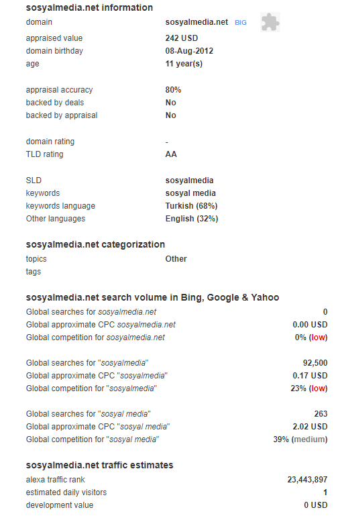Click the sosyalmedia.net categorization heading
The height and width of the screenshot is (520, 340).
point(95,244)
